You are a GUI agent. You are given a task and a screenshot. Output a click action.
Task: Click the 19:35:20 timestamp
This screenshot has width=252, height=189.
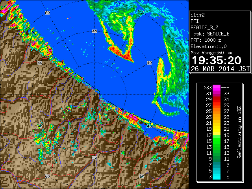coord(217,60)
